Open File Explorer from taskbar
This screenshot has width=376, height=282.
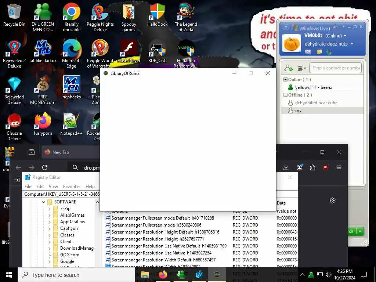pyautogui.click(x=145, y=275)
